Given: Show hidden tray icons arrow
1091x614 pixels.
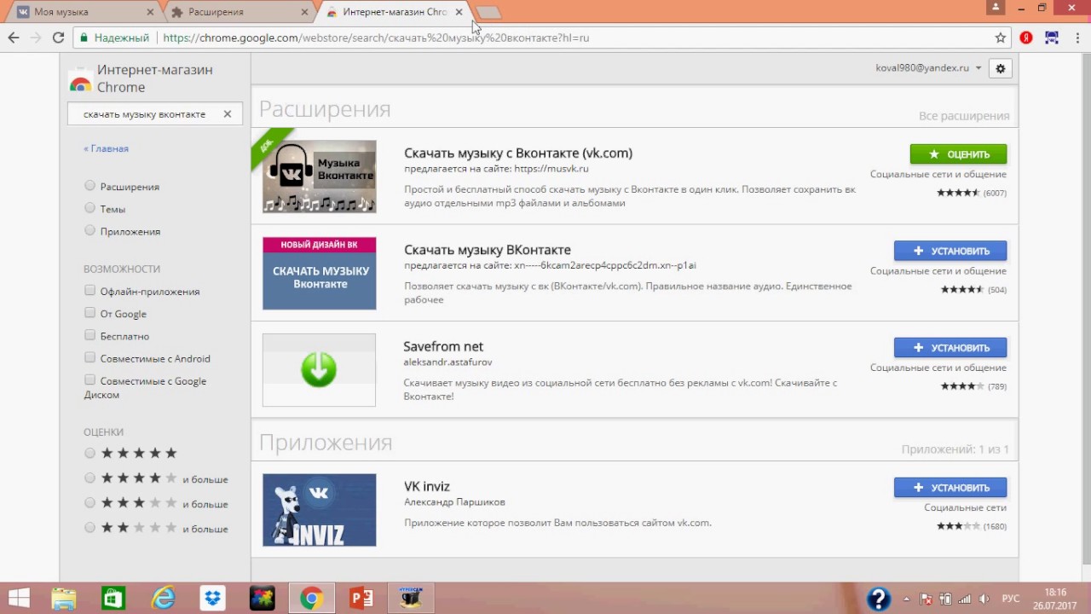Looking at the screenshot, I should click(x=906, y=599).
